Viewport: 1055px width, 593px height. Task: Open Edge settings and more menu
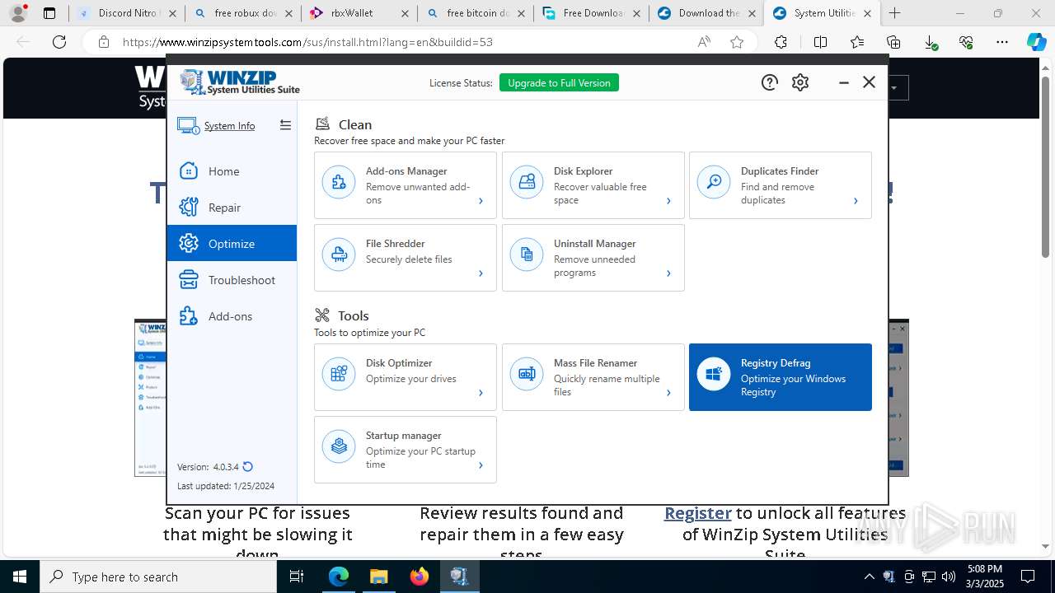pos(1001,42)
